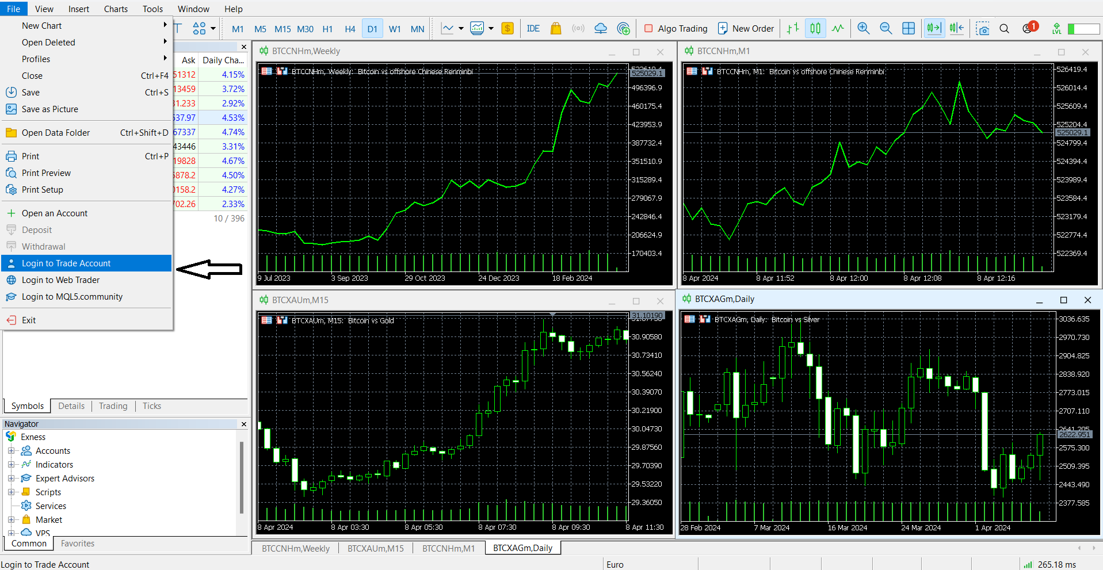Click the Daily Cha... column header
This screenshot has width=1103, height=570.
223,60
